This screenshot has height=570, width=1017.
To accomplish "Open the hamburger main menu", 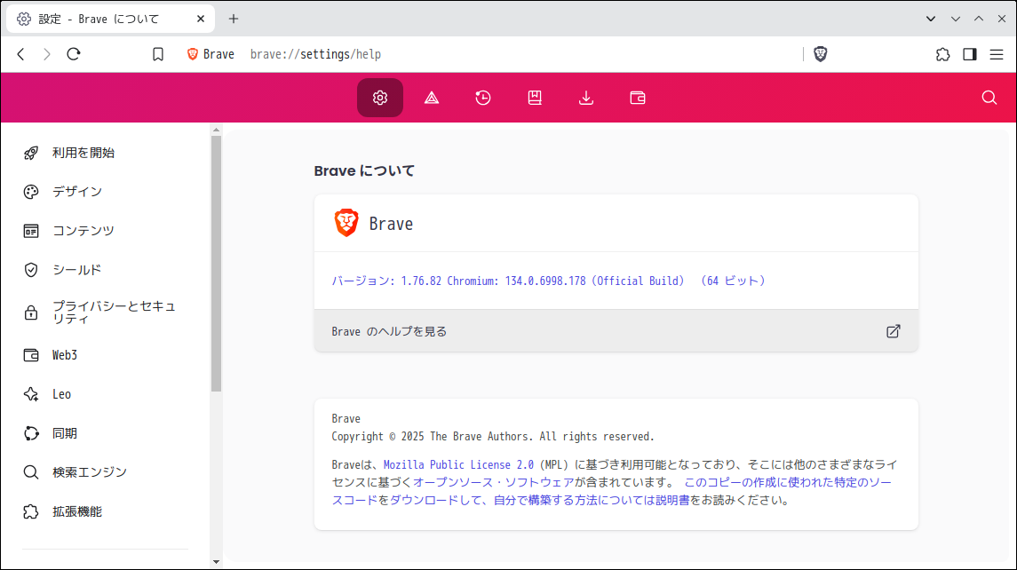I will point(997,54).
